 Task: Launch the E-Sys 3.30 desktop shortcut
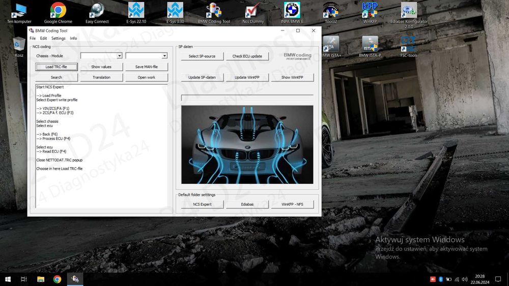pos(175,13)
